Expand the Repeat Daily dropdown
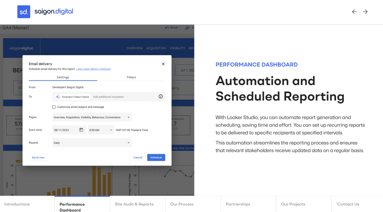Viewport: 383px width, 212px height. pos(129,143)
